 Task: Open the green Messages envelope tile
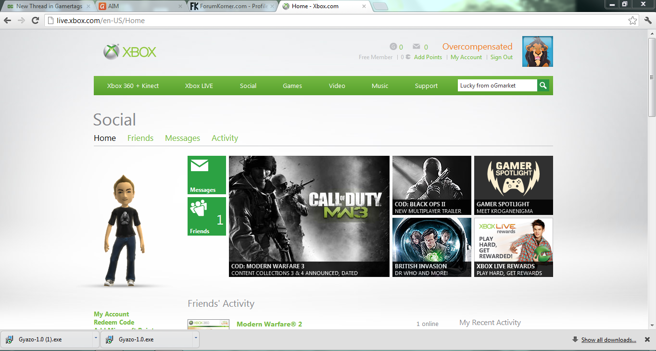207,175
